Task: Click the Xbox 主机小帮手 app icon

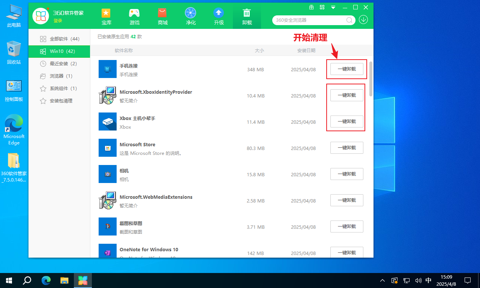Action: [108, 121]
